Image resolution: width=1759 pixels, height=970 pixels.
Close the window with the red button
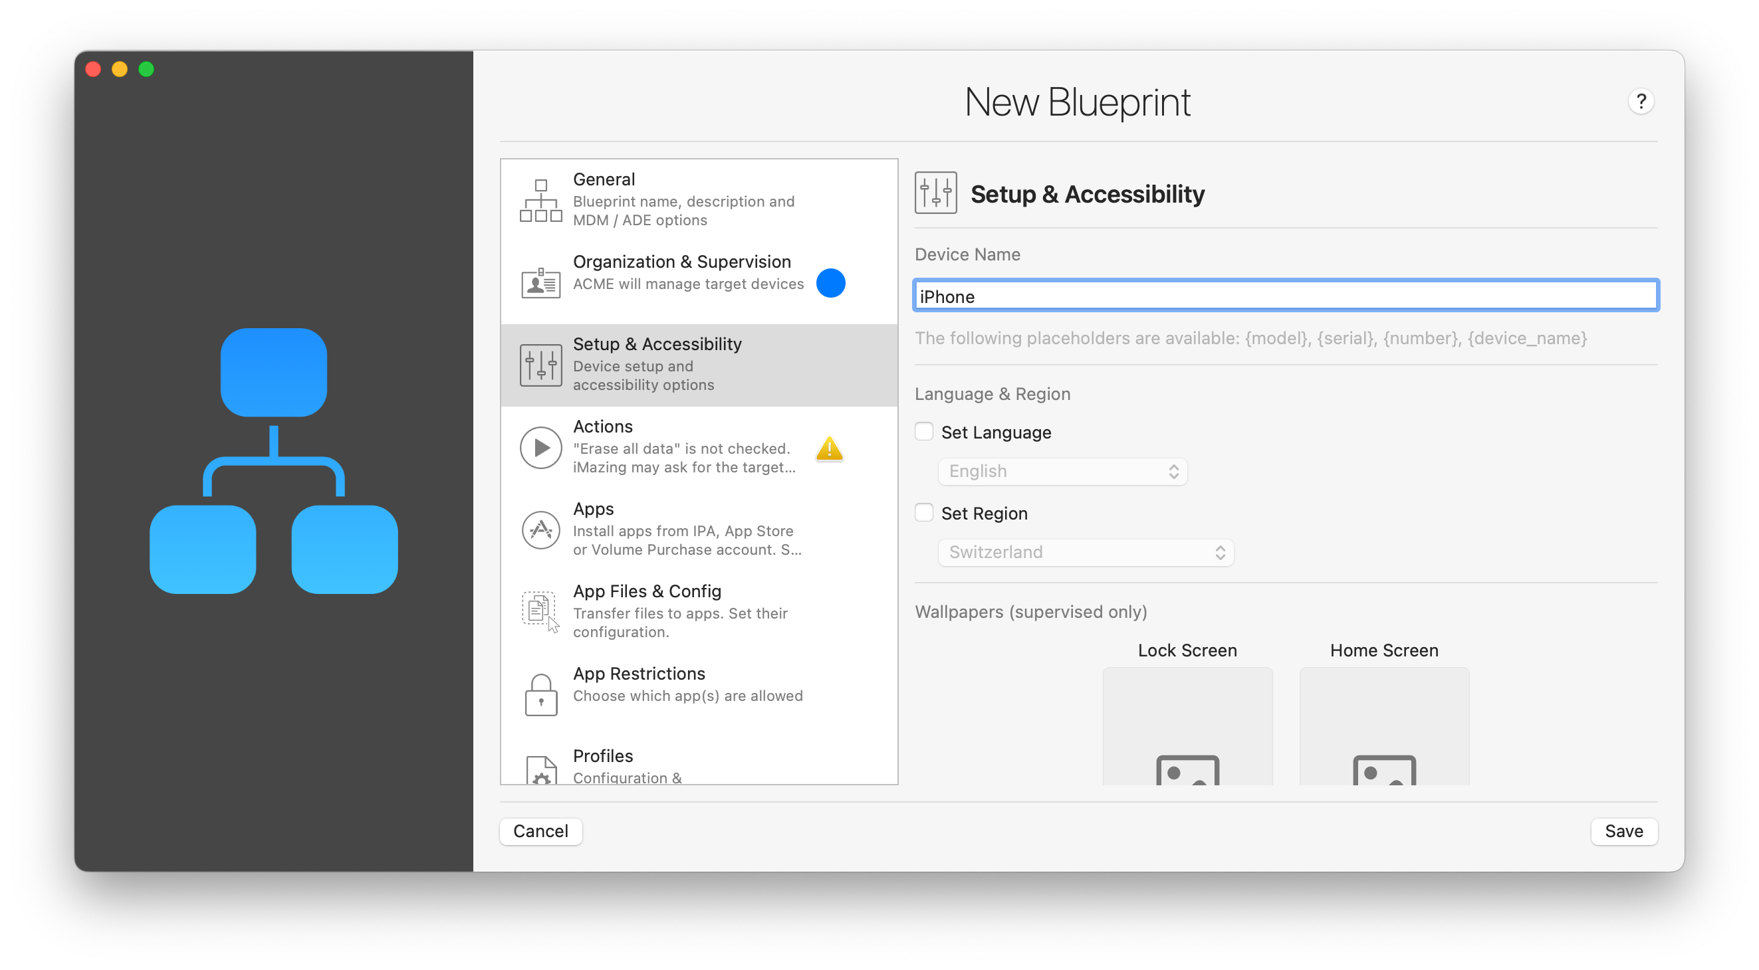tap(94, 69)
